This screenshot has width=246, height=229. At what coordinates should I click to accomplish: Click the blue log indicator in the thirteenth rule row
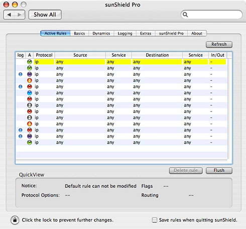coord(21,136)
